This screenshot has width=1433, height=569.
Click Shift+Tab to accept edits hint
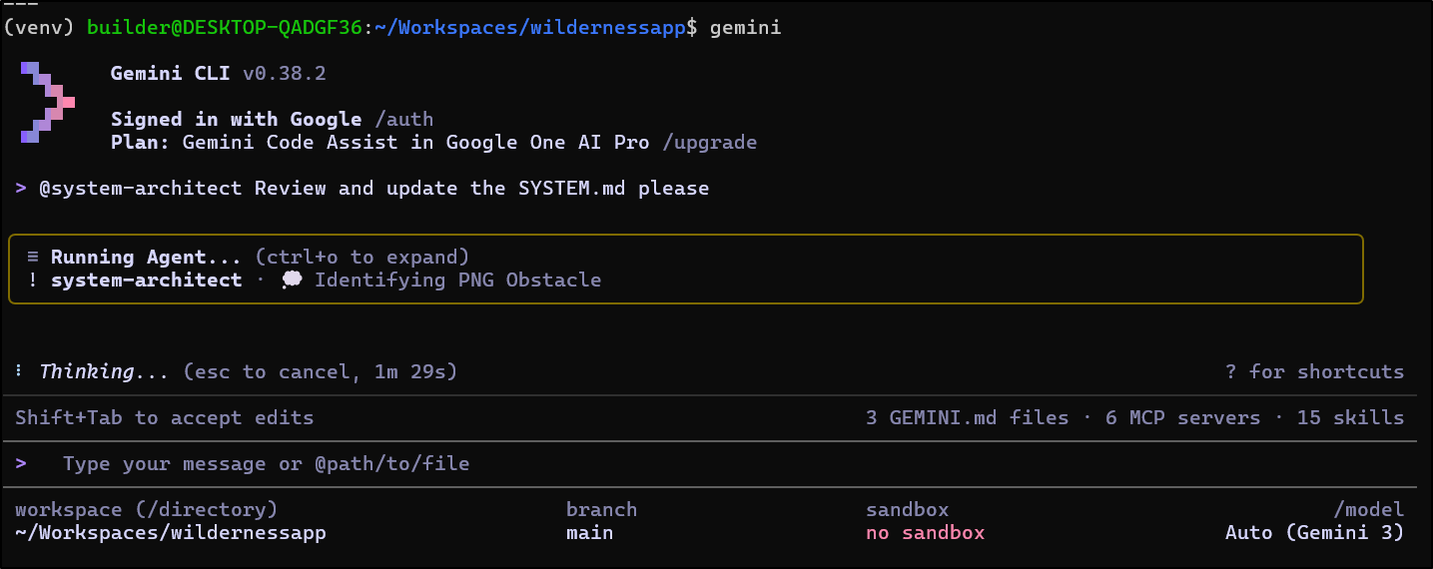(x=164, y=417)
